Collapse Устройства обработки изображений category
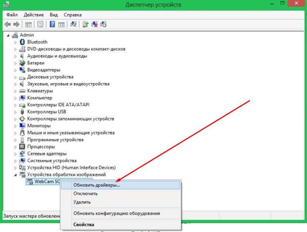 [15, 175]
